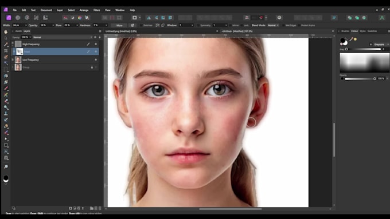This screenshot has width=390, height=219.
Task: Add mask layer icon at Layers panel bottom
Action: [x=71, y=208]
